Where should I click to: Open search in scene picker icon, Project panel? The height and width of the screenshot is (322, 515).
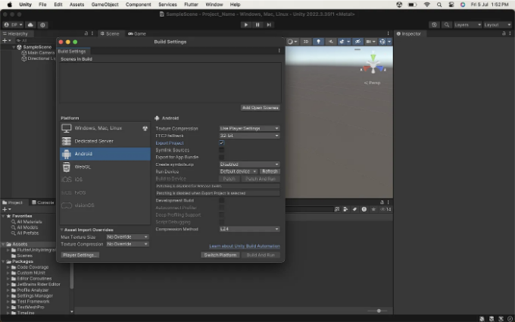[337, 209]
